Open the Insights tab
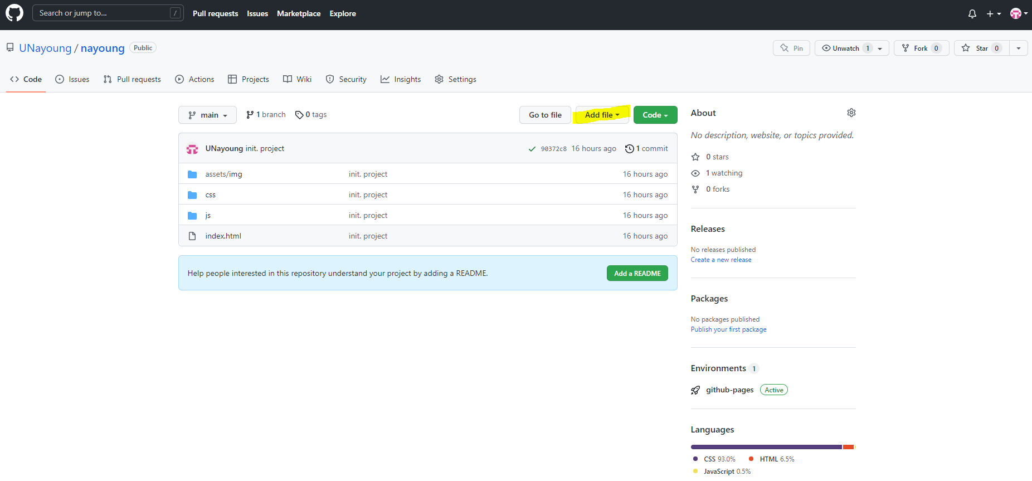The width and height of the screenshot is (1032, 481). click(401, 79)
